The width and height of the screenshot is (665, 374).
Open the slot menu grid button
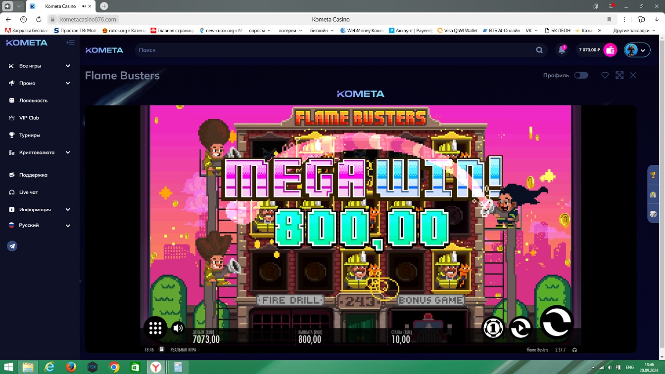tap(155, 327)
